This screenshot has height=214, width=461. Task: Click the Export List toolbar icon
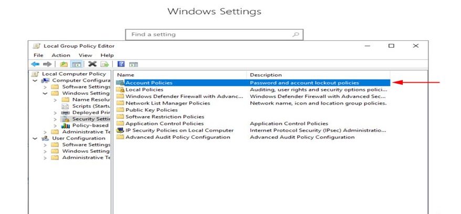coord(104,64)
